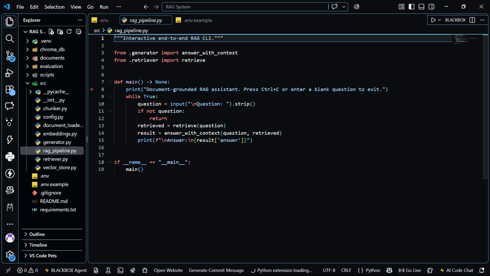
Task: Click the minimap code preview
Action: click(467, 39)
